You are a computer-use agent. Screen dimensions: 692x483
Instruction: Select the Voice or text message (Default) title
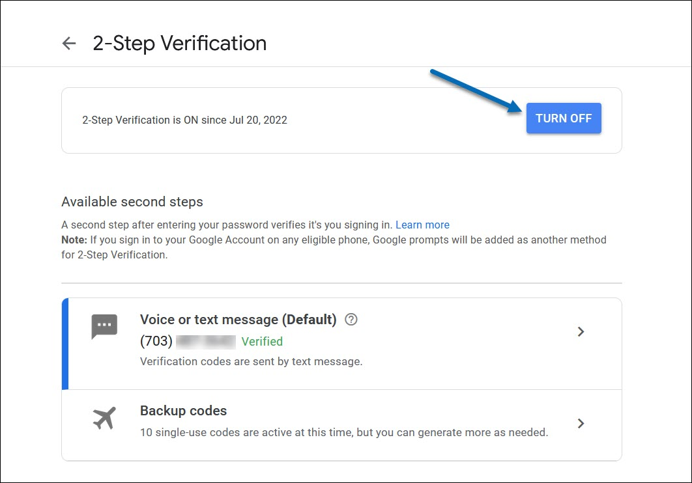(x=238, y=320)
